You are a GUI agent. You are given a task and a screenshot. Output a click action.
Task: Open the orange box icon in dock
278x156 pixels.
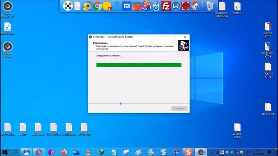(136, 6)
